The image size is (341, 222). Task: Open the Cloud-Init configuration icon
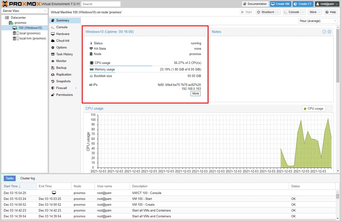52,40
